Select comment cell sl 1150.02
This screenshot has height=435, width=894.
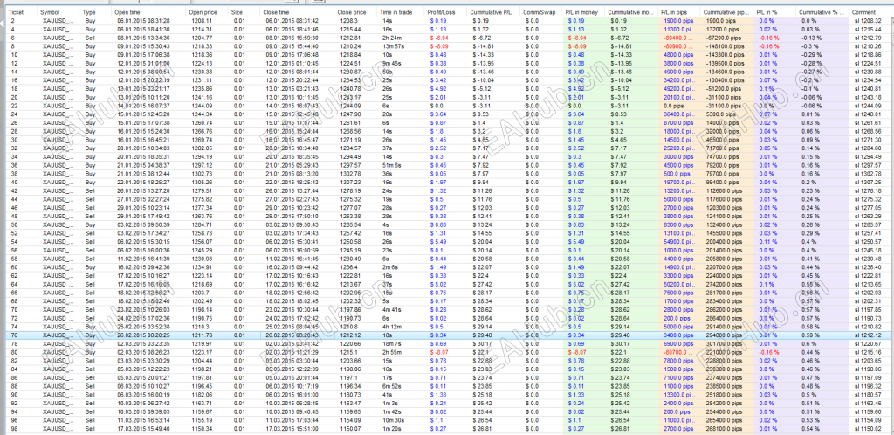(x=866, y=427)
